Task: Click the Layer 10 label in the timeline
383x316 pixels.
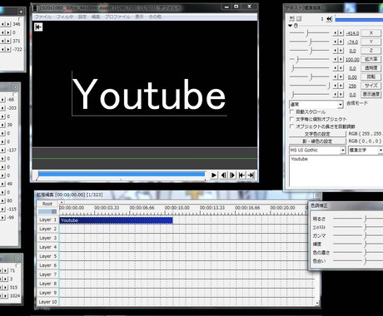Action: (x=47, y=302)
